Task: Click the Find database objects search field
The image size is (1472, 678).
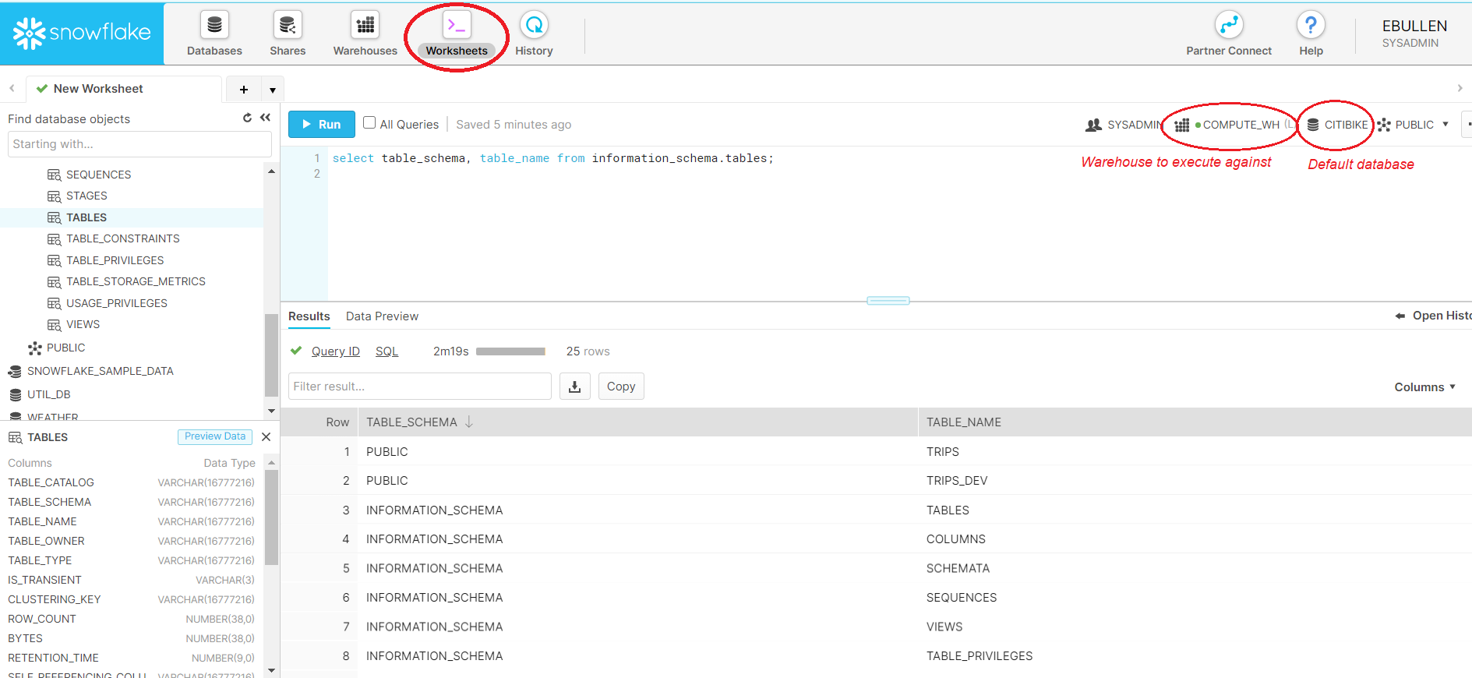Action: click(x=139, y=144)
